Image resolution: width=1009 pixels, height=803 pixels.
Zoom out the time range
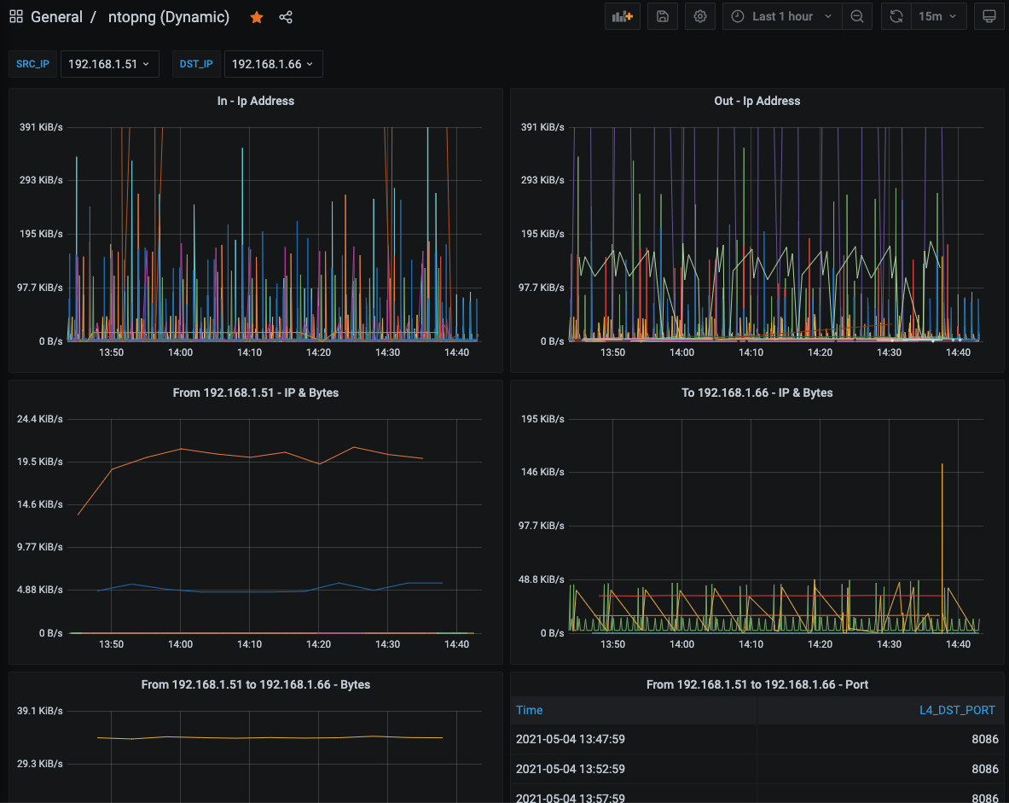(856, 16)
